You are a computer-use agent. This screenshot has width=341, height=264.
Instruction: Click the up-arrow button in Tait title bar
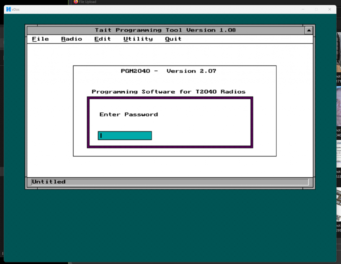point(309,31)
